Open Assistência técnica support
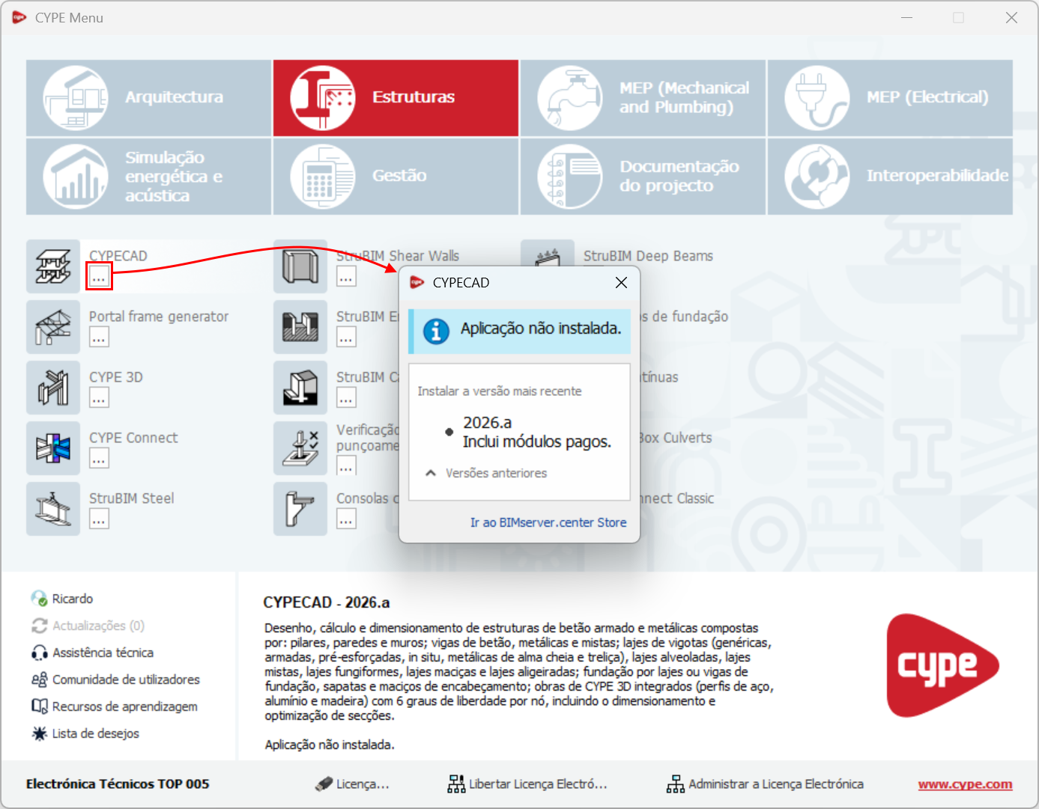1039x809 pixels. pyautogui.click(x=103, y=653)
